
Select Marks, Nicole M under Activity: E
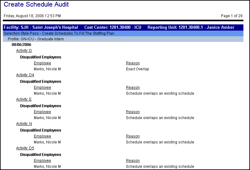47,118
